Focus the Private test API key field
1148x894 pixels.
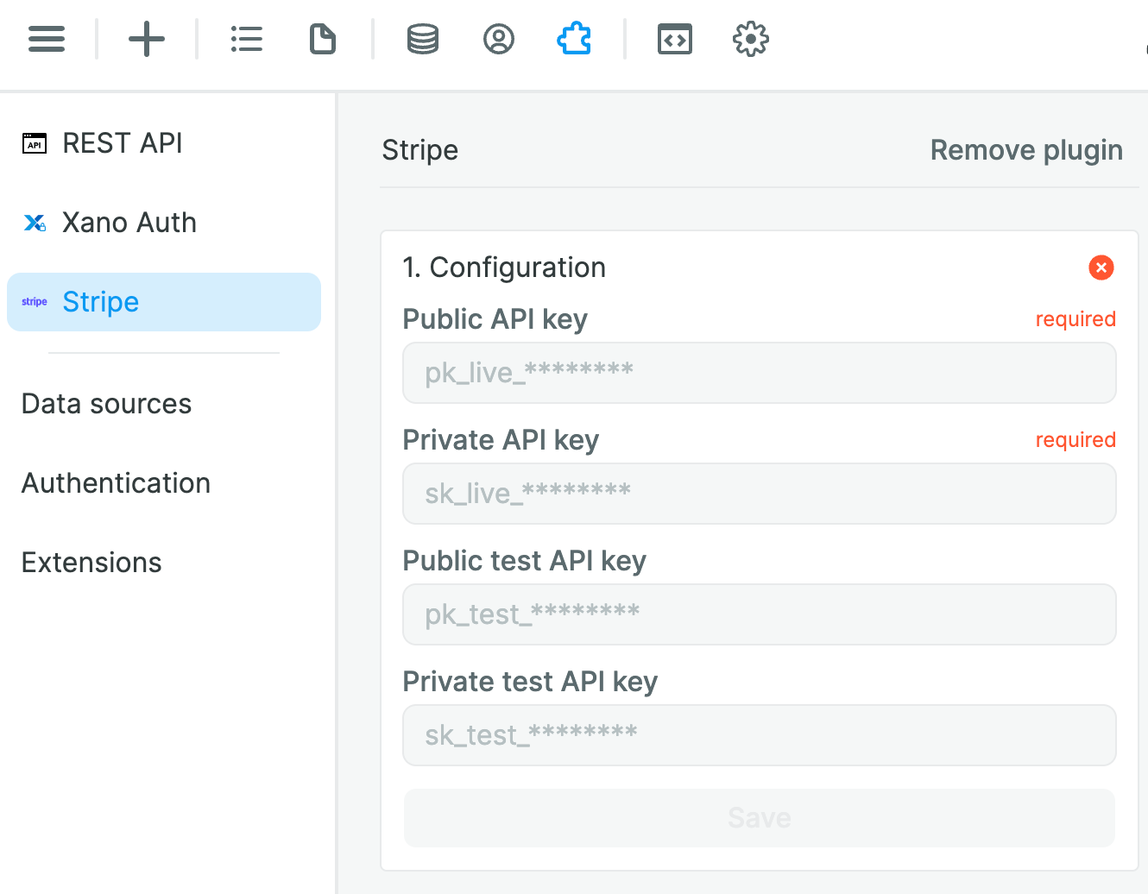[x=760, y=735]
